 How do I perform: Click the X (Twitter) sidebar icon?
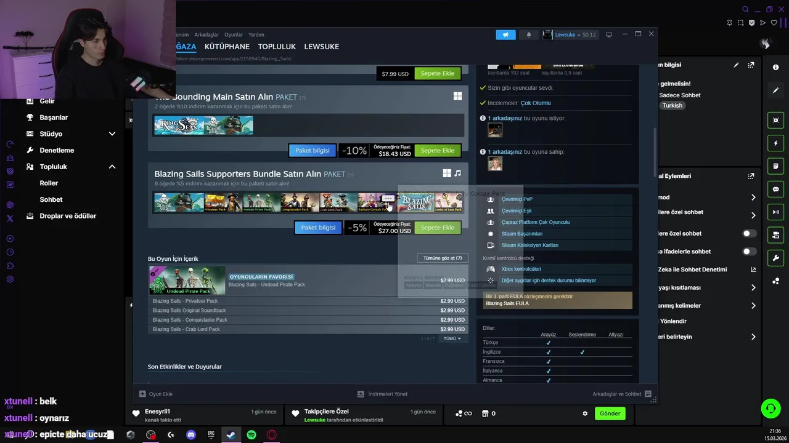pos(10,218)
